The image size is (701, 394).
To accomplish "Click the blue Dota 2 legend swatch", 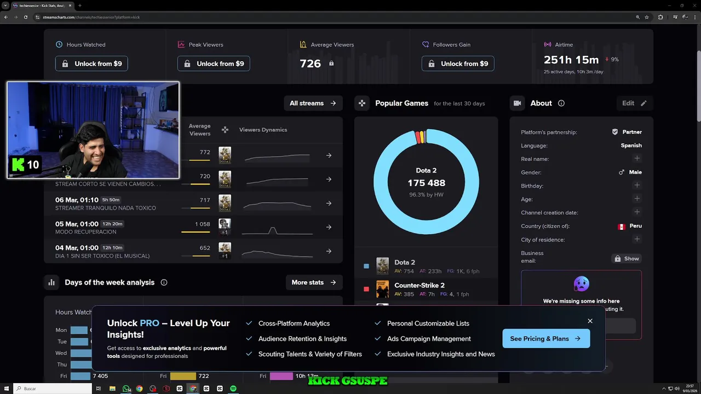I will pyautogui.click(x=366, y=266).
